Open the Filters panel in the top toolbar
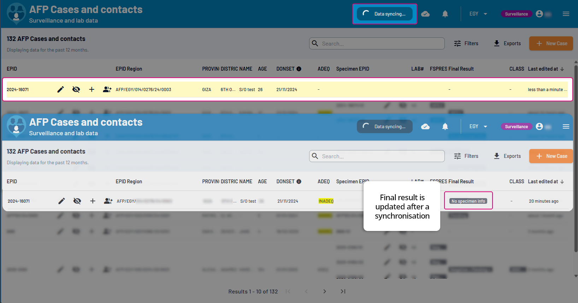Screen dimensions: 578x303 [x=466, y=43]
